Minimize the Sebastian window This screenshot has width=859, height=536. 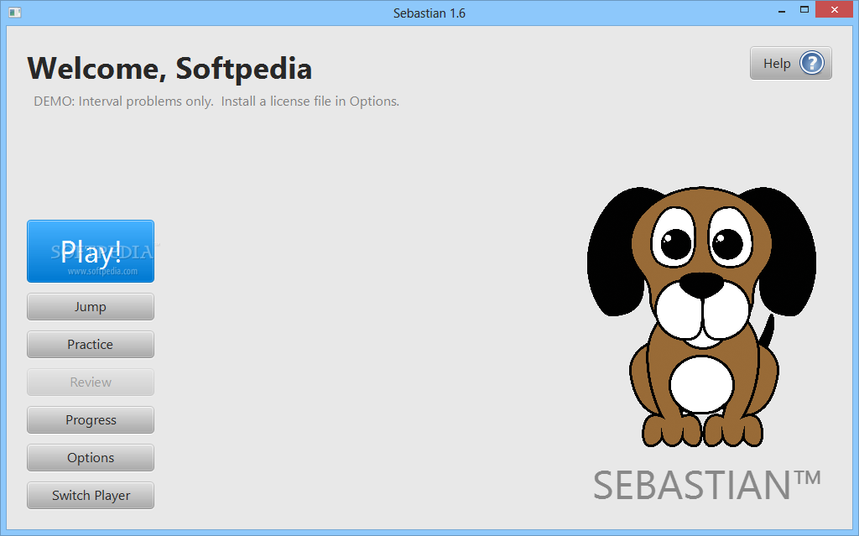tap(782, 11)
